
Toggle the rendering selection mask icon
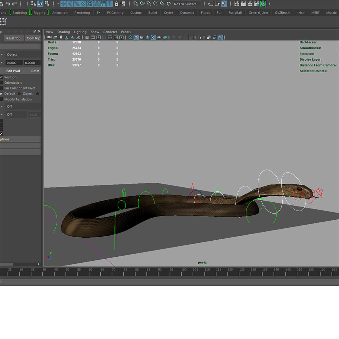103,4
